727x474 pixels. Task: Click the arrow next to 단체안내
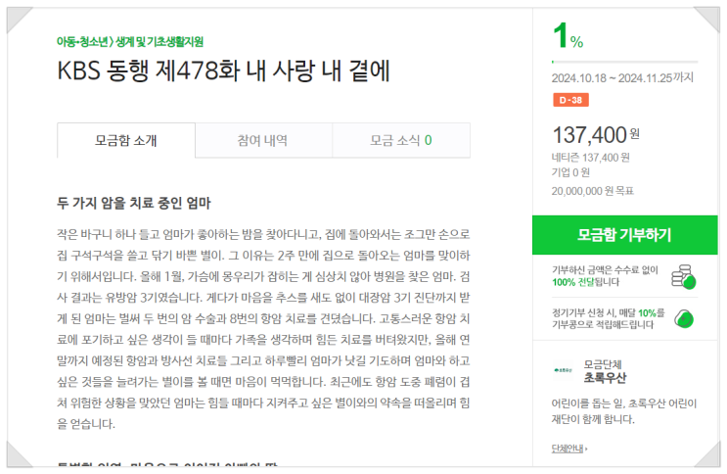tap(587, 449)
